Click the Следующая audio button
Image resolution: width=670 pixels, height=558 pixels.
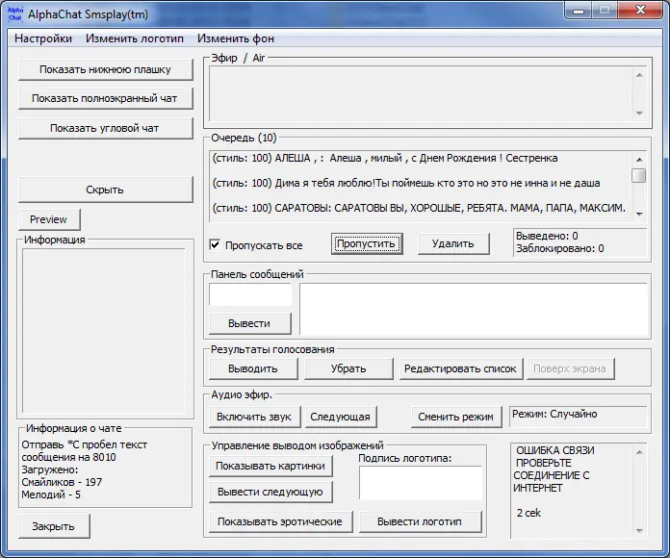pyautogui.click(x=341, y=417)
